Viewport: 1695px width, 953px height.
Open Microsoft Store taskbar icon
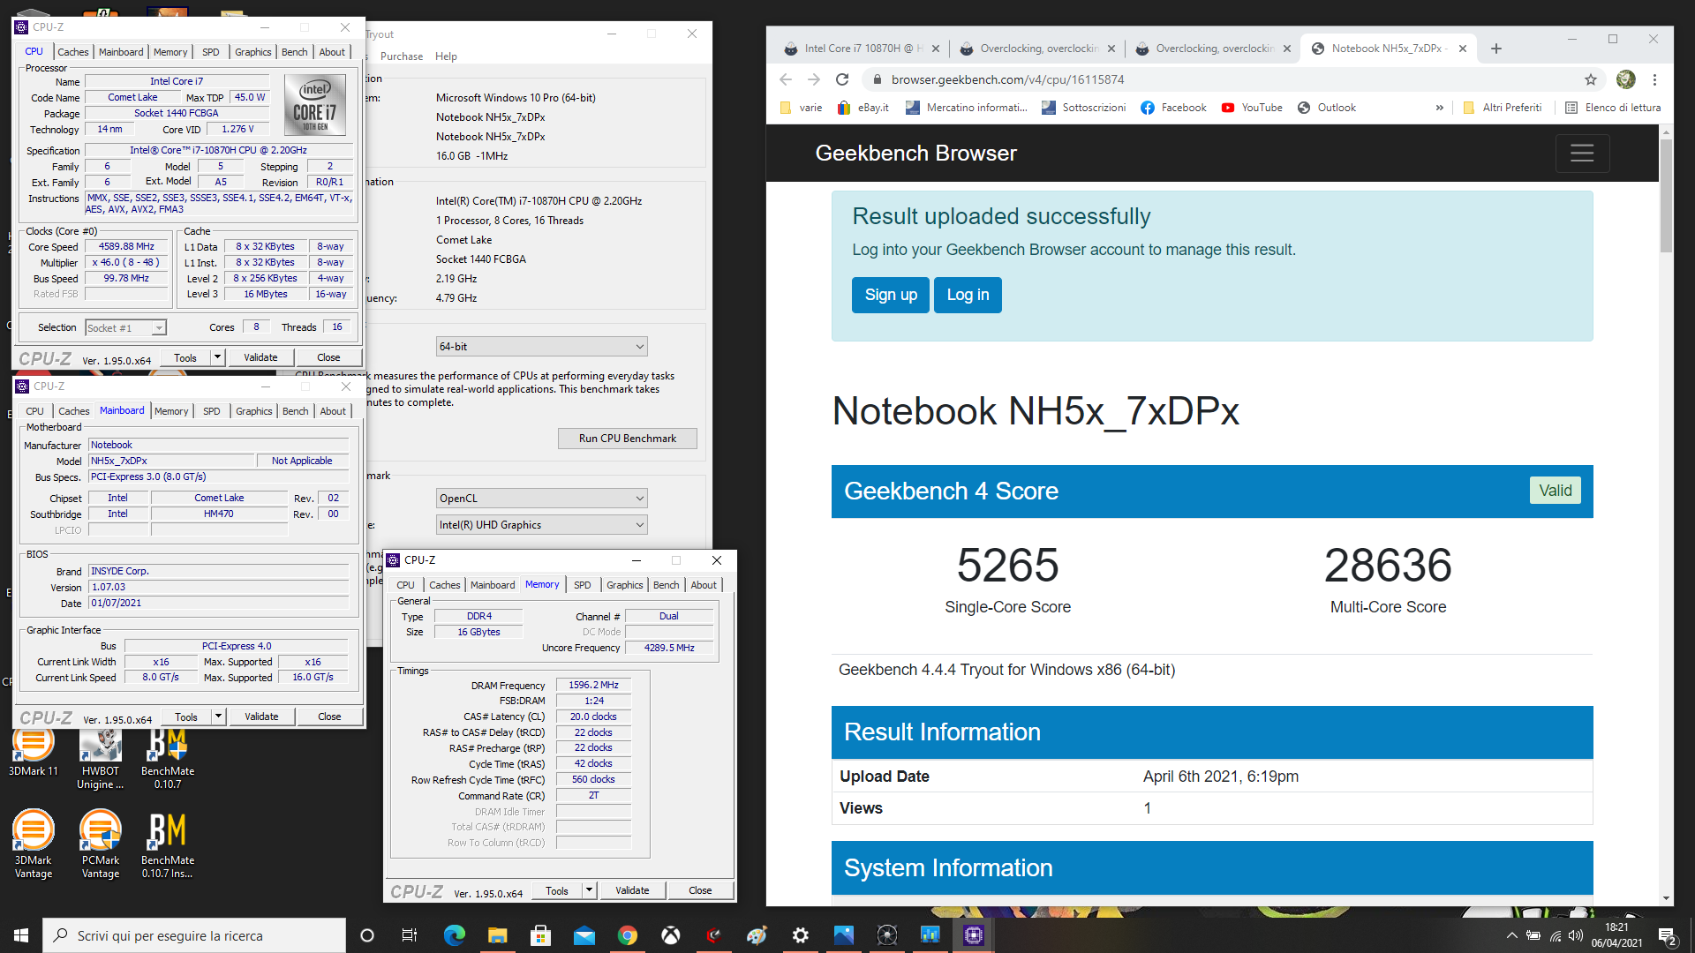pos(540,935)
